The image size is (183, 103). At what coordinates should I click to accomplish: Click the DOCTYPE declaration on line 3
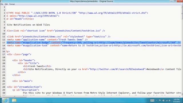(x=77, y=13)
